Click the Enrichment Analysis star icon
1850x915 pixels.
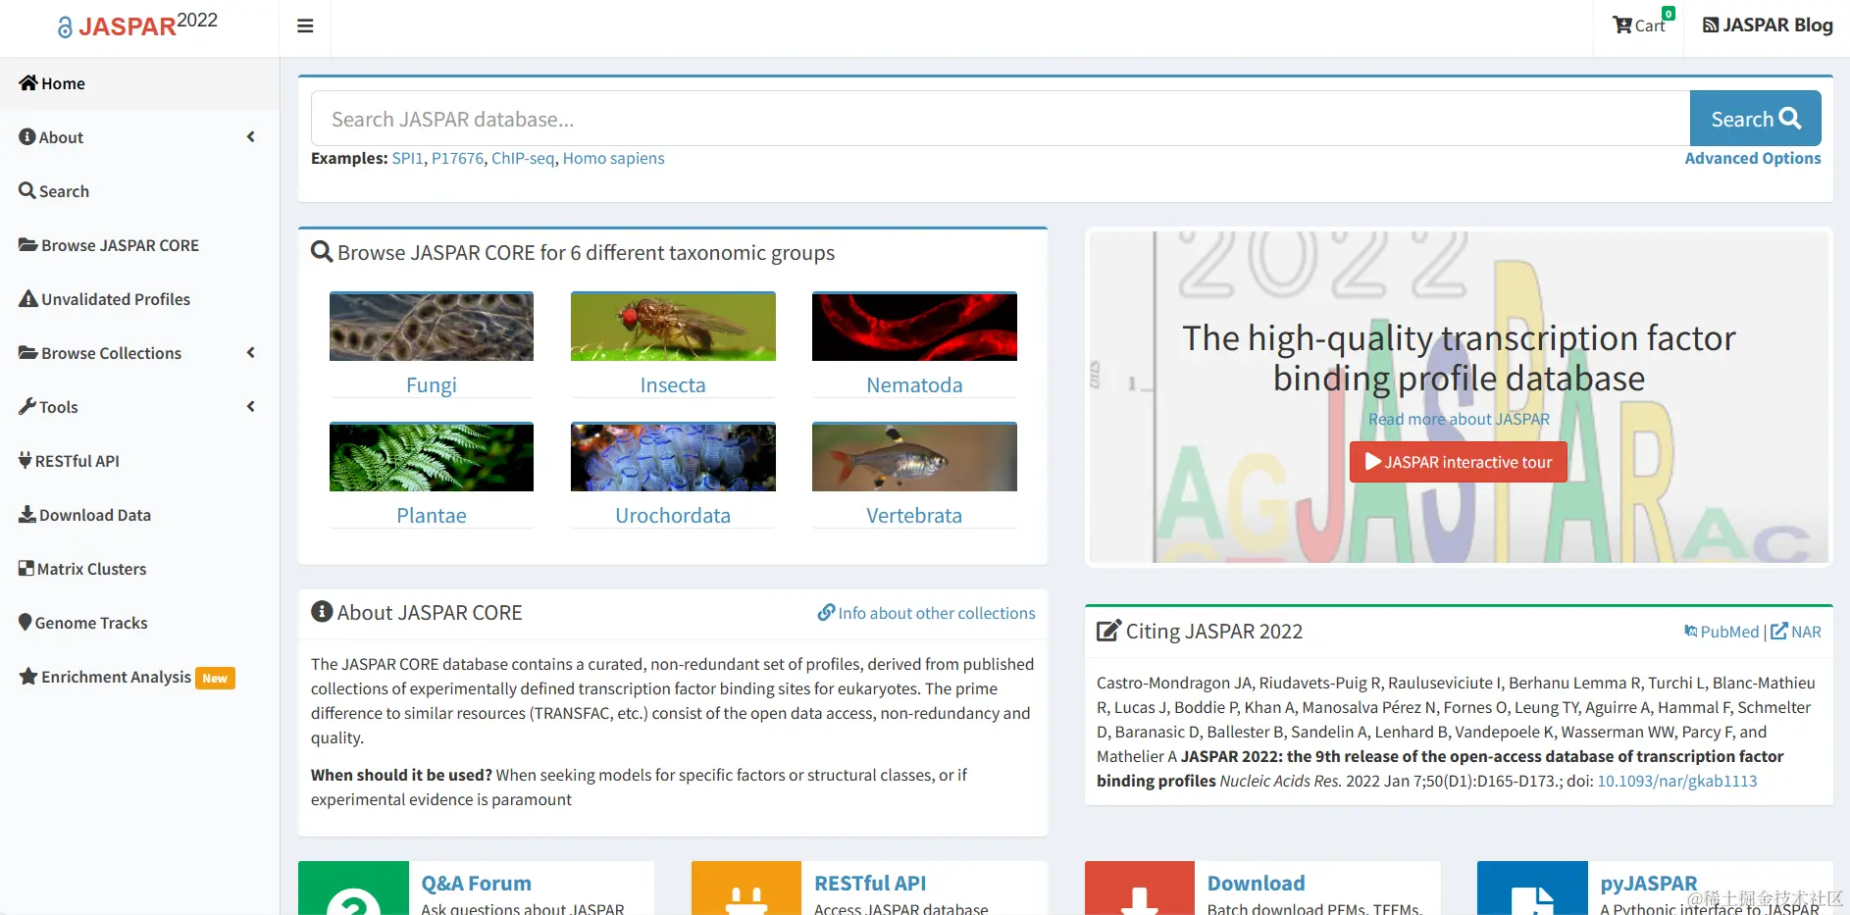pyautogui.click(x=28, y=676)
